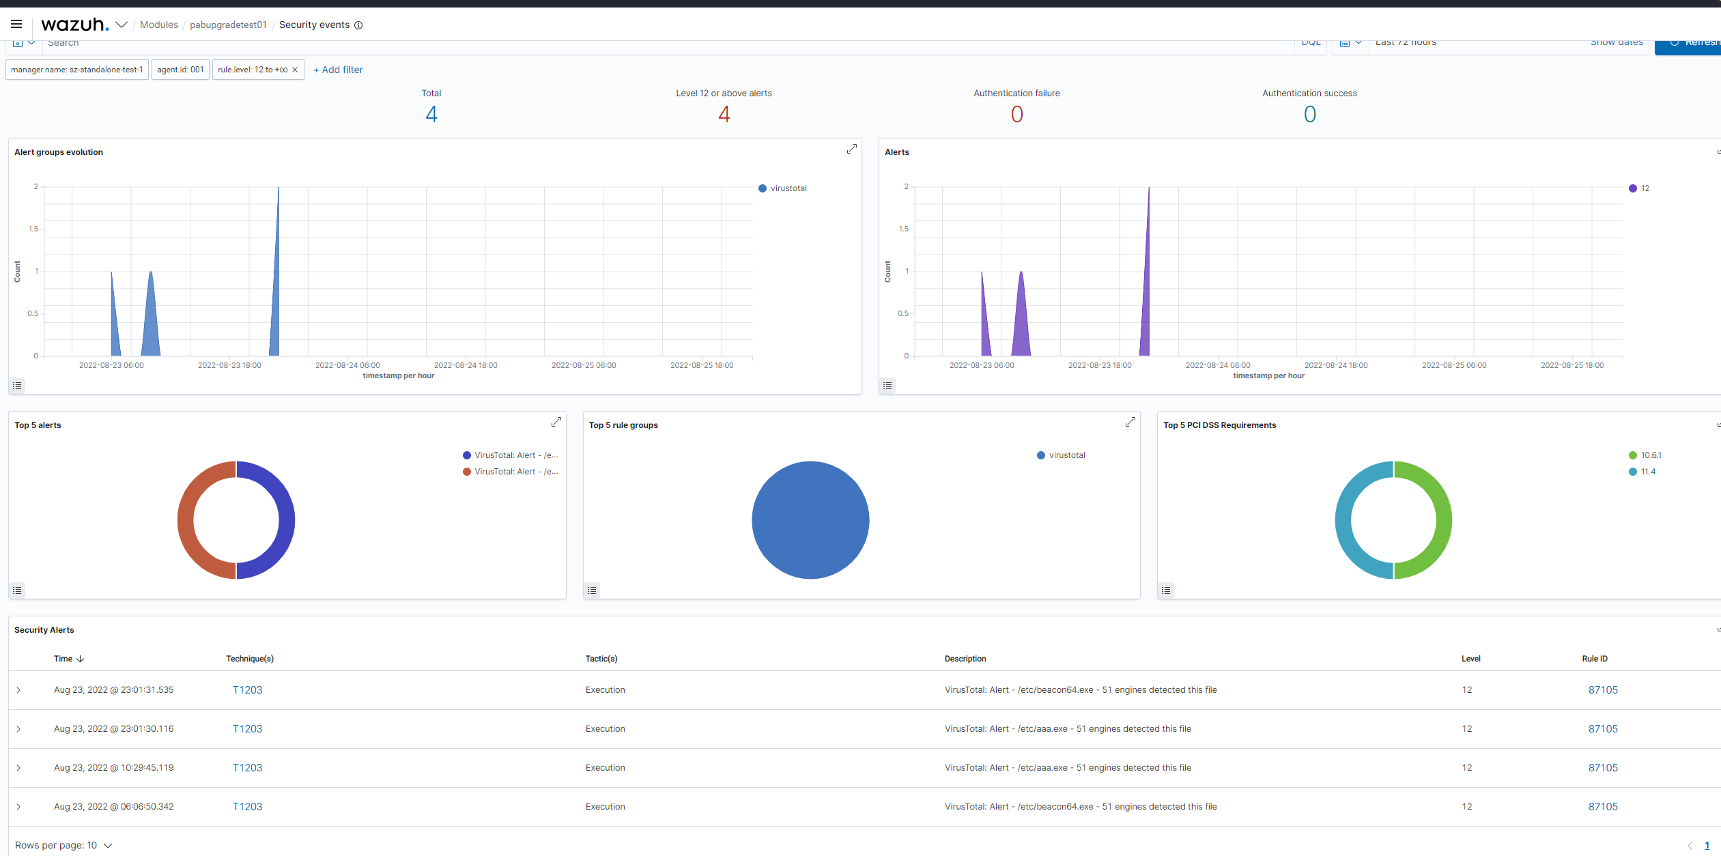Click the Technique(s) column header

coord(250,659)
